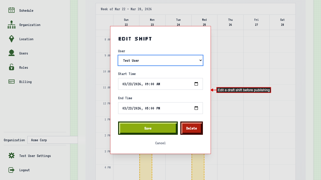Select the Roles lock icon
321x180 pixels.
coord(11,67)
